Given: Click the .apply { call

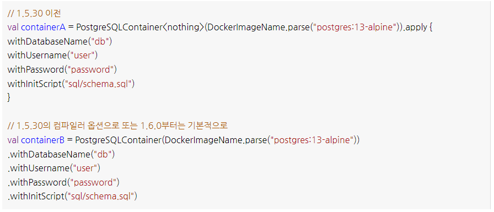Looking at the screenshot, I should (x=418, y=28).
